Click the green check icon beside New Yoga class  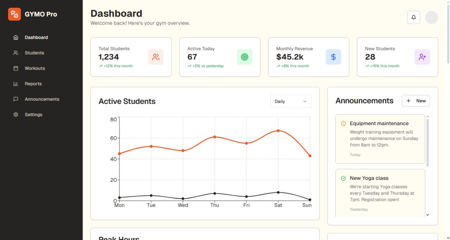(343, 178)
